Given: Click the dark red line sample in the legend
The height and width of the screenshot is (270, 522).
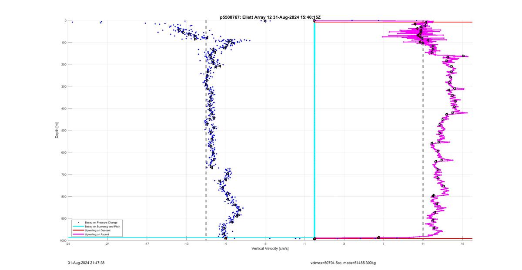Looking at the screenshot, I should [78, 230].
